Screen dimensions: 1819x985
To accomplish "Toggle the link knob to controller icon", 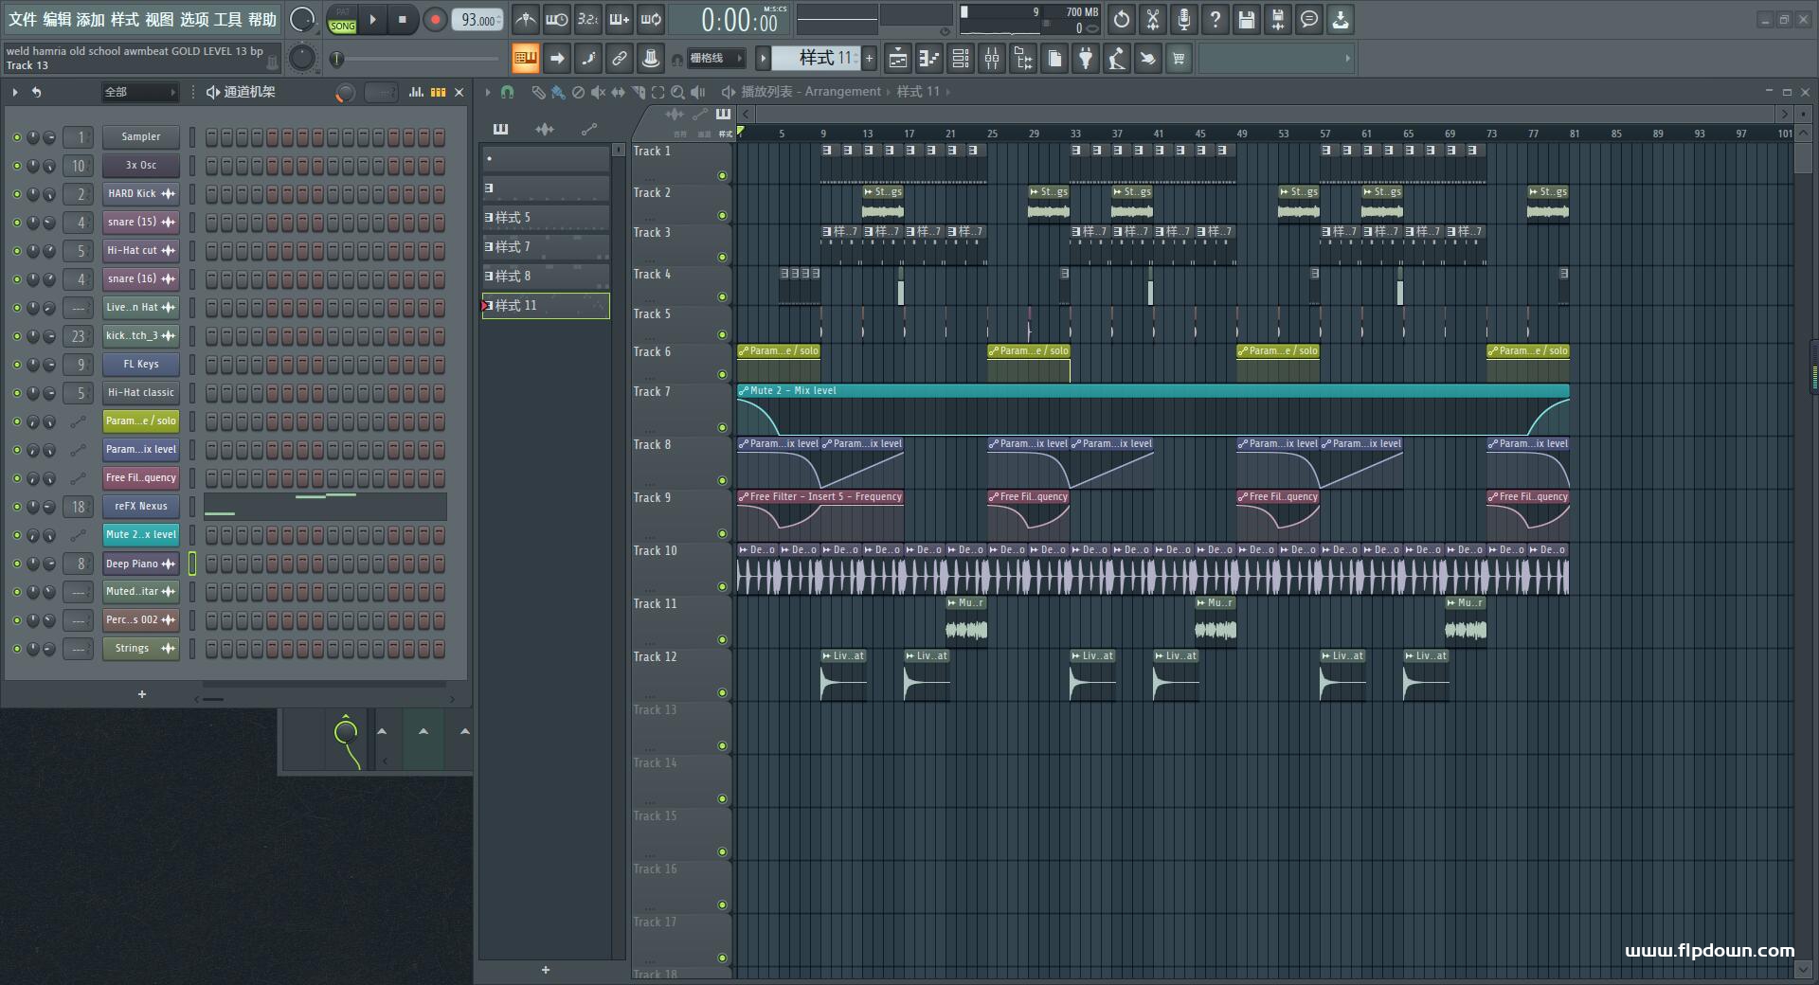I will click(x=620, y=59).
